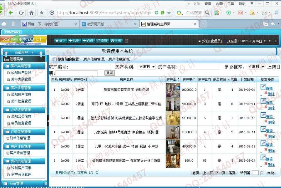Click edit icon for hc001 row

pyautogui.click(x=263, y=87)
